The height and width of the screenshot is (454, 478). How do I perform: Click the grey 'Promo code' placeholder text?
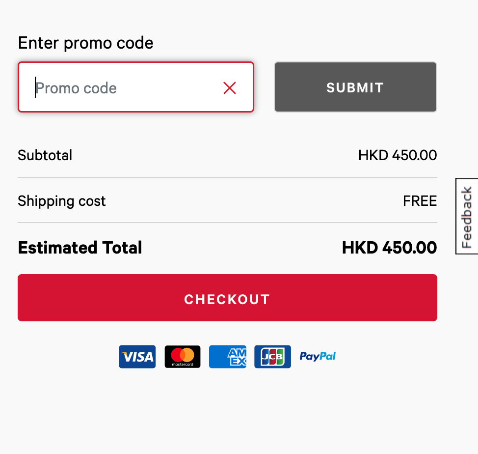tap(76, 88)
